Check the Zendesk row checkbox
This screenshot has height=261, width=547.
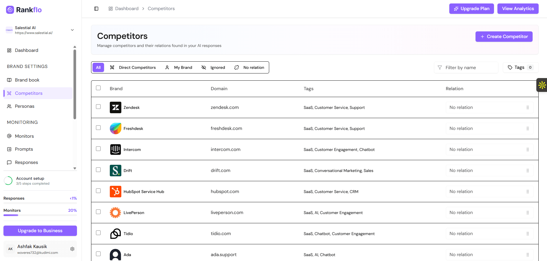(x=98, y=107)
